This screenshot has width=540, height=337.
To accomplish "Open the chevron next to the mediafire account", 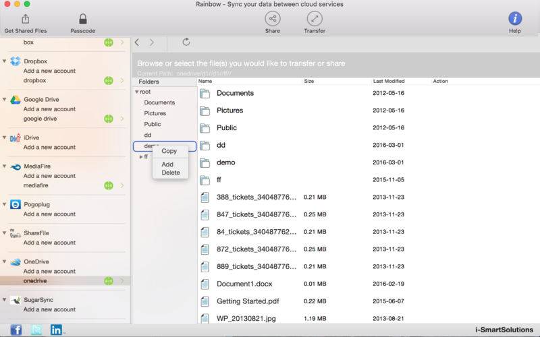I will click(x=122, y=185).
